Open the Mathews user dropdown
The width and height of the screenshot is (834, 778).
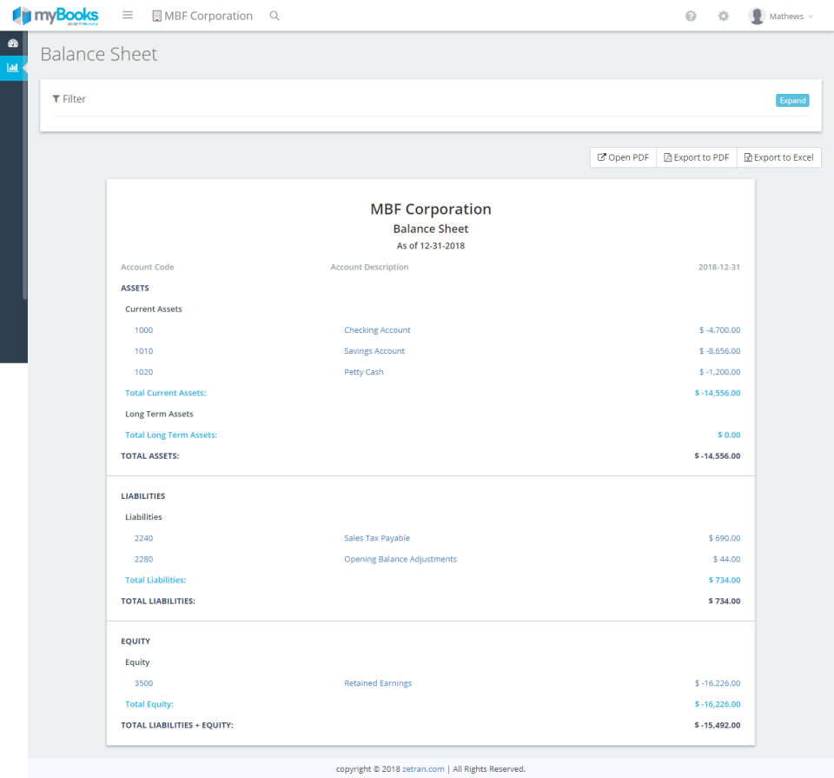click(x=791, y=17)
